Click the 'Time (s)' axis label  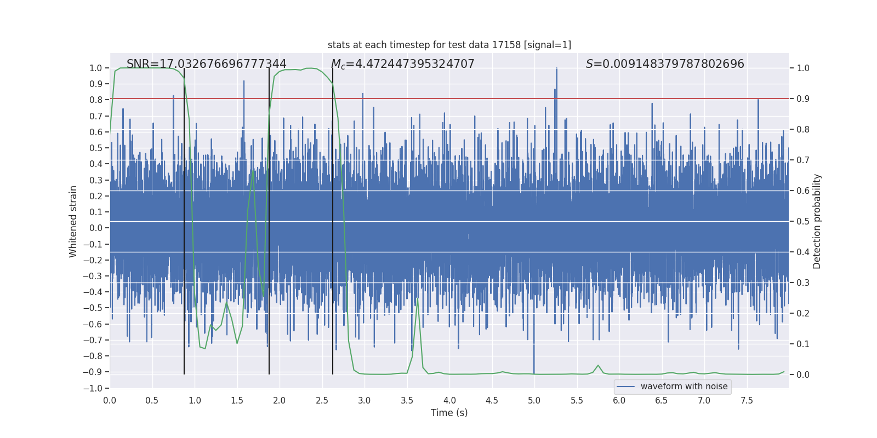(449, 413)
